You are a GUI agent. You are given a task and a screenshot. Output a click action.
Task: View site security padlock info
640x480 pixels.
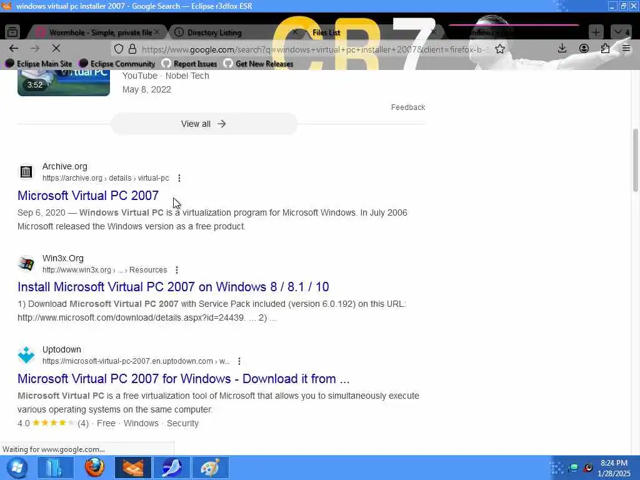pyautogui.click(x=132, y=49)
